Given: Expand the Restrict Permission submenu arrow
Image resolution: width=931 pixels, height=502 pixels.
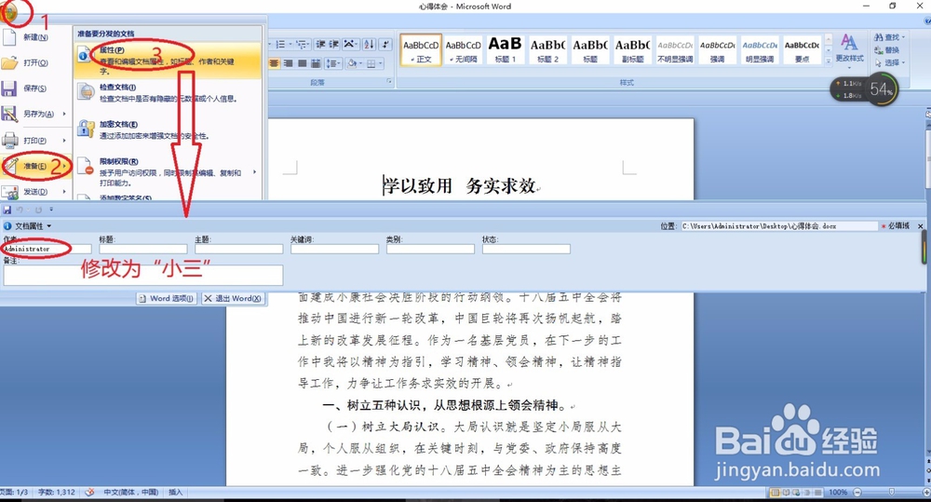Looking at the screenshot, I should click(255, 171).
